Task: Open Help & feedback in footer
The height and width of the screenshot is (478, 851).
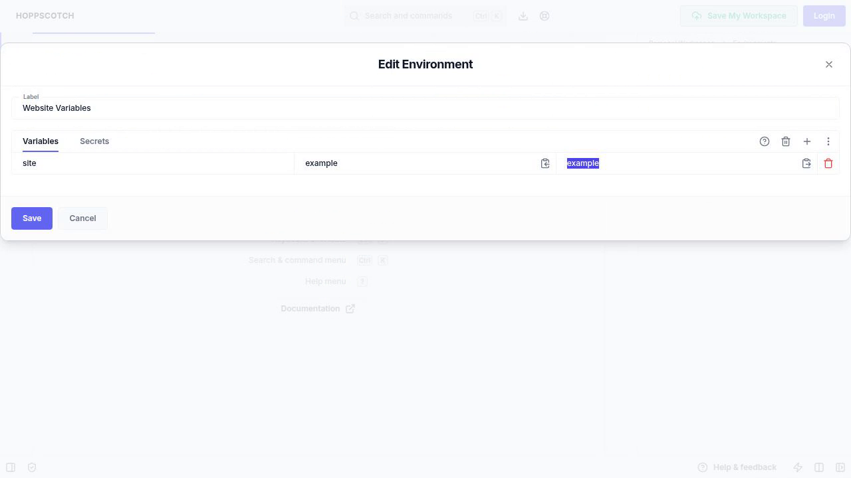Action: pyautogui.click(x=737, y=467)
